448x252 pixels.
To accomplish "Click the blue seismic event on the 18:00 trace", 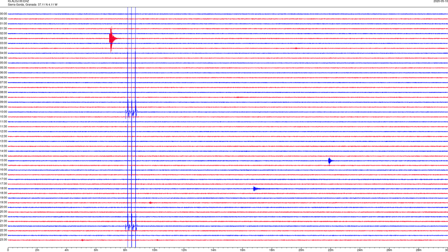I will pyautogui.click(x=257, y=189).
